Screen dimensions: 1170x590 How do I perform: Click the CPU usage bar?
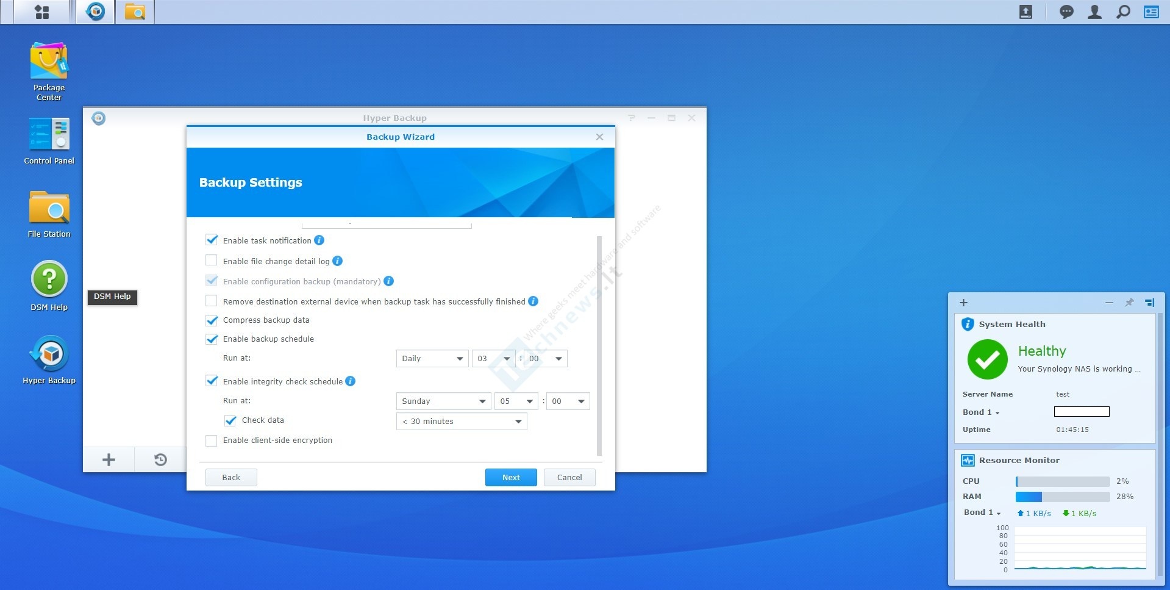1063,481
